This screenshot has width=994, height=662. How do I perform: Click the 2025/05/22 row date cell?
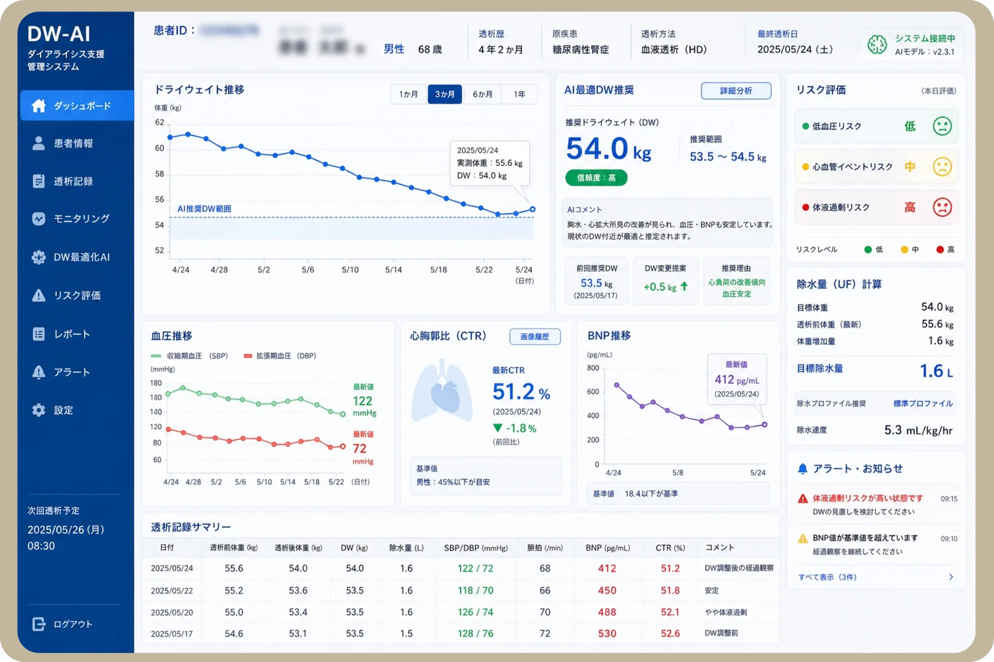[172, 591]
